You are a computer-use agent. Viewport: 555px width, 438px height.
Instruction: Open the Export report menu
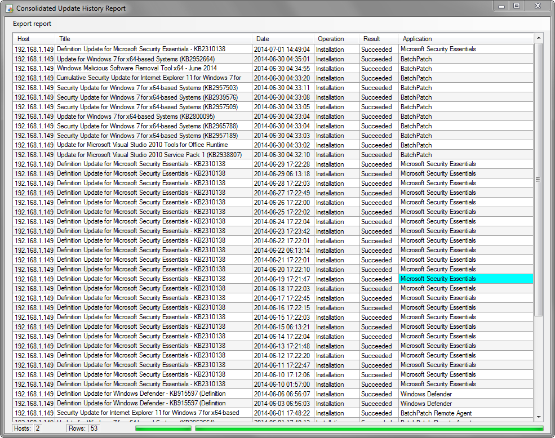[x=32, y=24]
